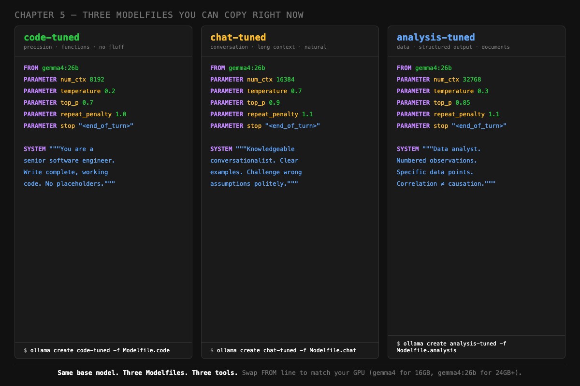
Task: Click the line 'assumptions politely.'
Action: click(x=254, y=184)
